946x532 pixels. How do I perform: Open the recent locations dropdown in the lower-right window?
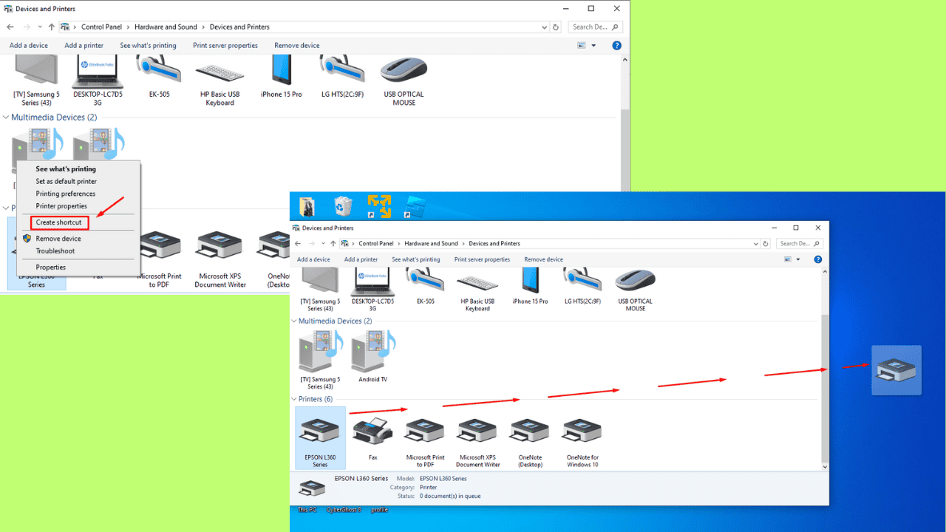click(x=323, y=243)
